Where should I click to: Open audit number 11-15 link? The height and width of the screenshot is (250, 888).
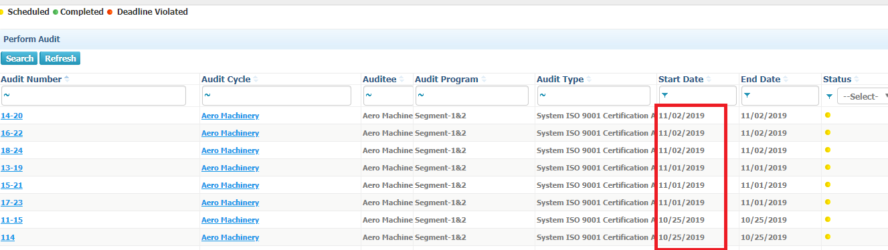[x=11, y=220]
